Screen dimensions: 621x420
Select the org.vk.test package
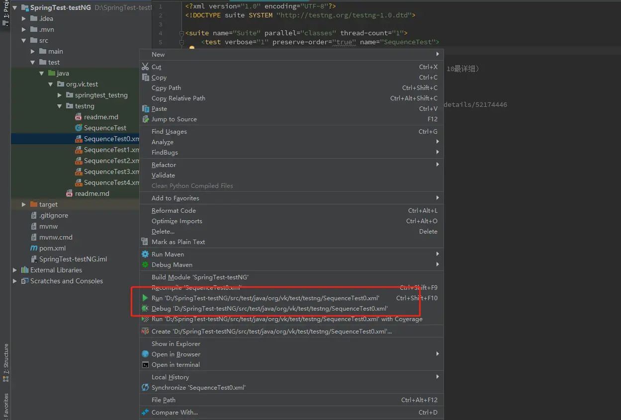[78, 84]
